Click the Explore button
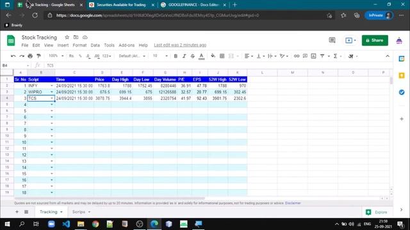 pyautogui.click(x=377, y=212)
